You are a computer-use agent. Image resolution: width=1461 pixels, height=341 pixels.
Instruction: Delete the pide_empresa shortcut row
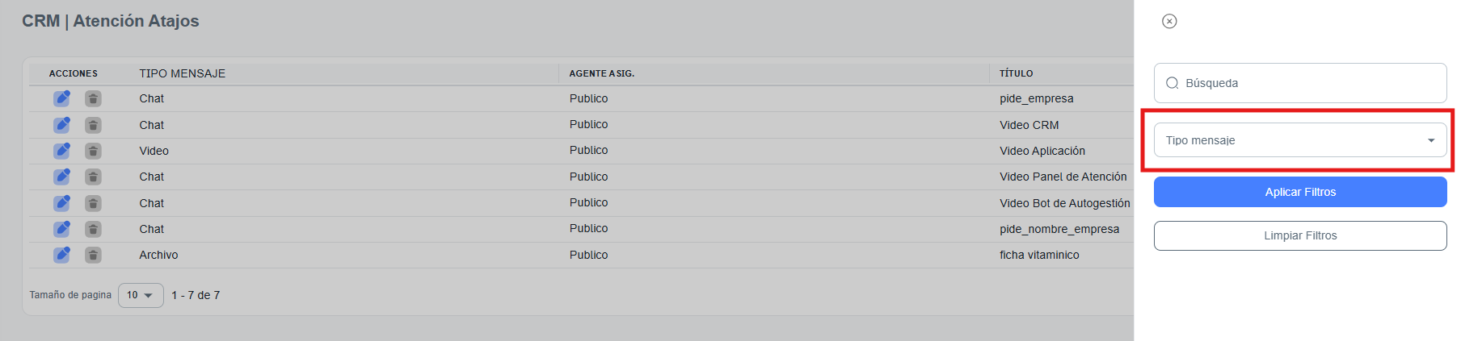coord(94,99)
